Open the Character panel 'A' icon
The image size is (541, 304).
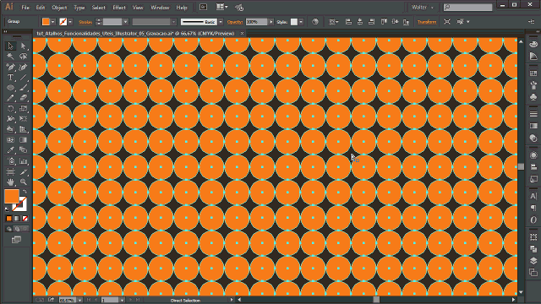pos(533,196)
